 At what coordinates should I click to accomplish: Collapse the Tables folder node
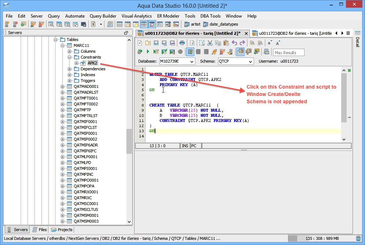click(x=55, y=40)
